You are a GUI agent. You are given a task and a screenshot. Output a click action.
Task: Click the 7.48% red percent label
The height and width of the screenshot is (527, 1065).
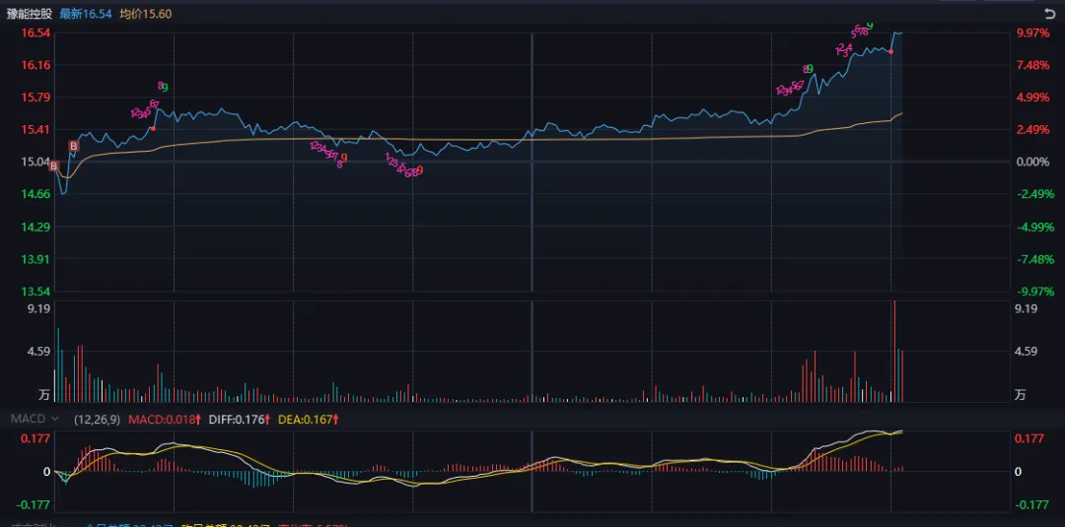point(1033,65)
